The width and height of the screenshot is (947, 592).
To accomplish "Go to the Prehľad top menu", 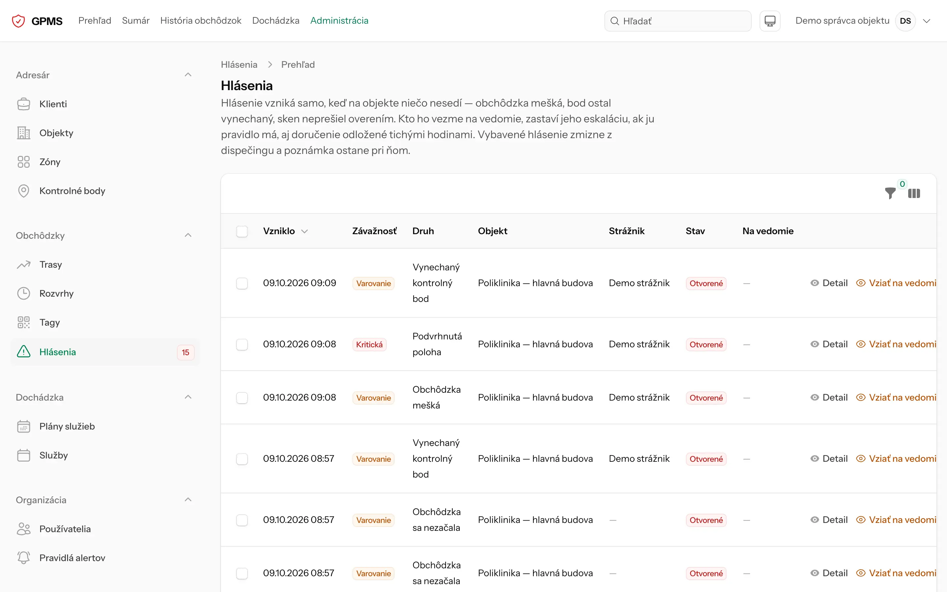I will 95,20.
